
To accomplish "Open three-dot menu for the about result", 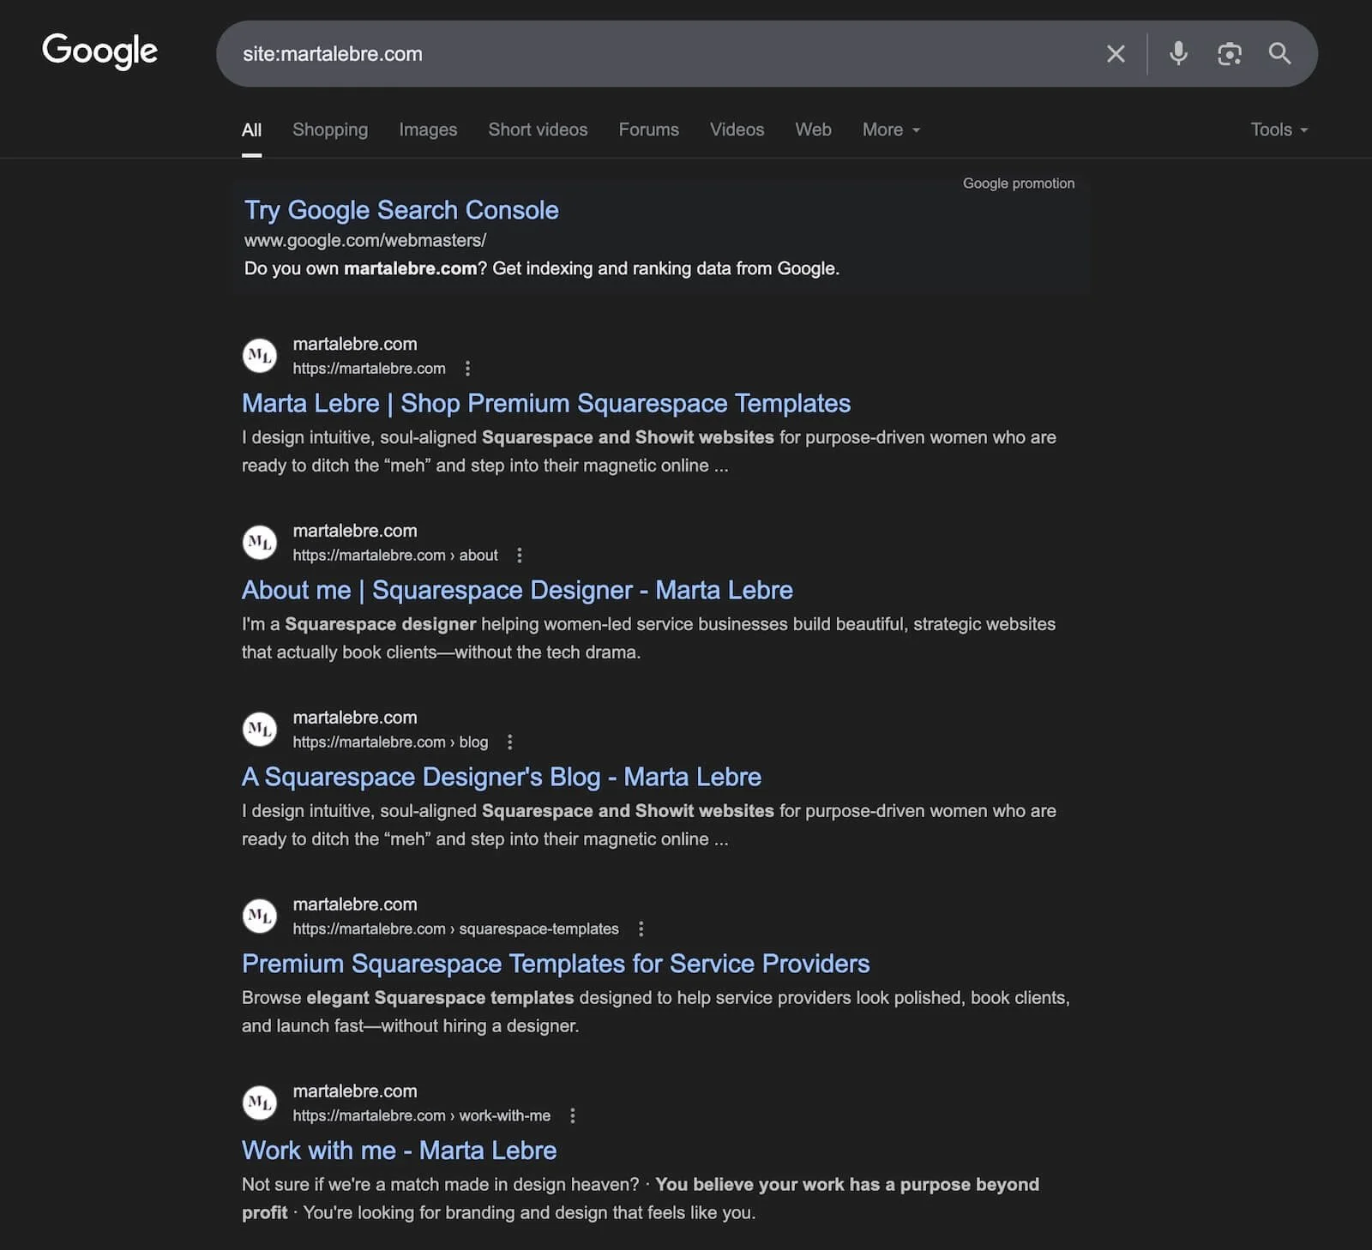I will [520, 556].
